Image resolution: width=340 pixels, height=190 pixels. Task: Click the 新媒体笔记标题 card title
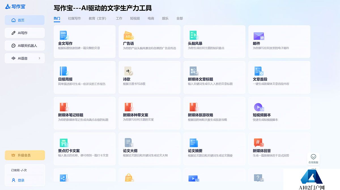click(71, 115)
